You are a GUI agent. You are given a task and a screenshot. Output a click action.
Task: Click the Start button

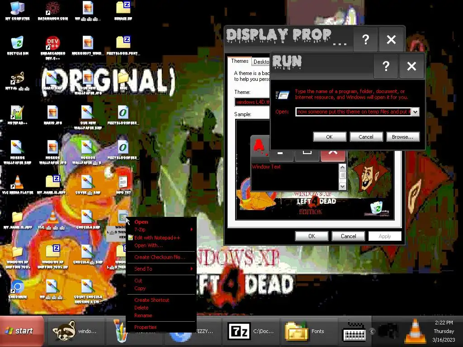tap(22, 331)
